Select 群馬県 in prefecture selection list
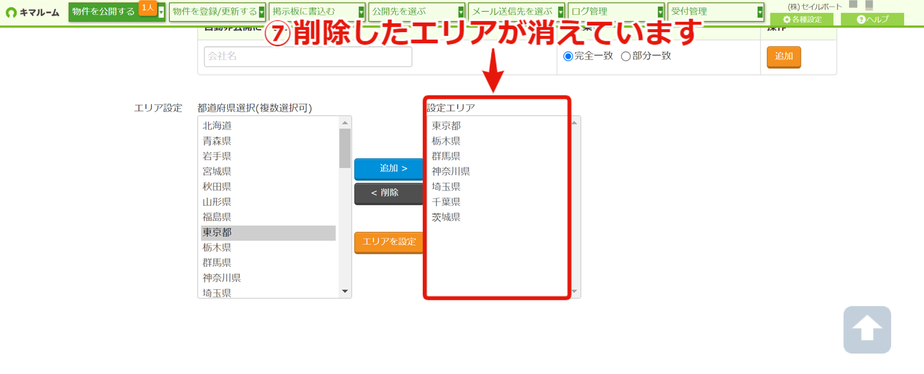The image size is (924, 374). [x=268, y=263]
